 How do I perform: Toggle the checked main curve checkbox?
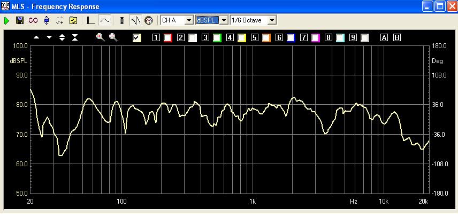(137, 37)
